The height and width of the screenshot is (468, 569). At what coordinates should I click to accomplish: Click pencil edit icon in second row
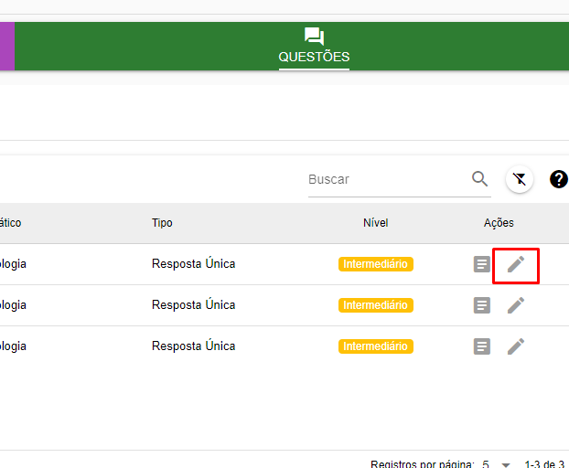516,305
